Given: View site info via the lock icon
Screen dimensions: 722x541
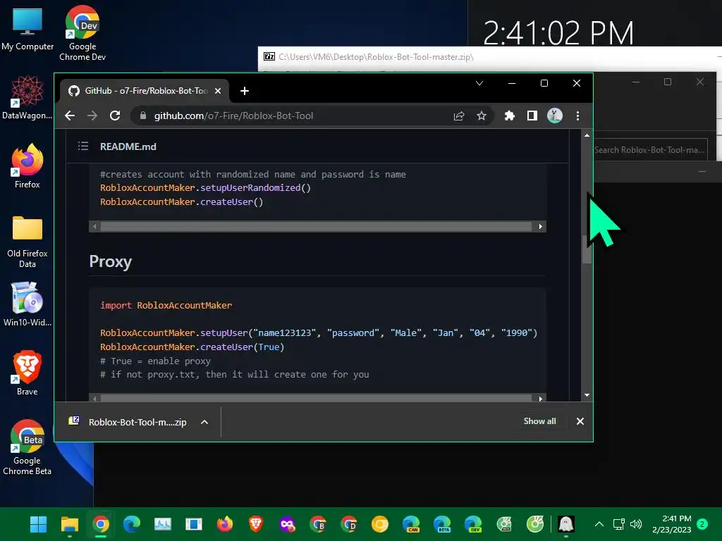Looking at the screenshot, I should point(143,116).
